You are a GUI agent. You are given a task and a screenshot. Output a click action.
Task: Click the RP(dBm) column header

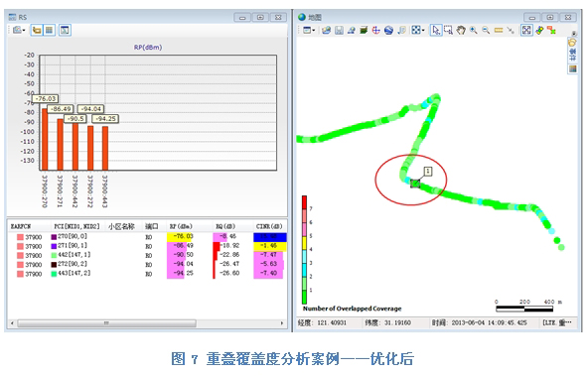[x=181, y=226]
